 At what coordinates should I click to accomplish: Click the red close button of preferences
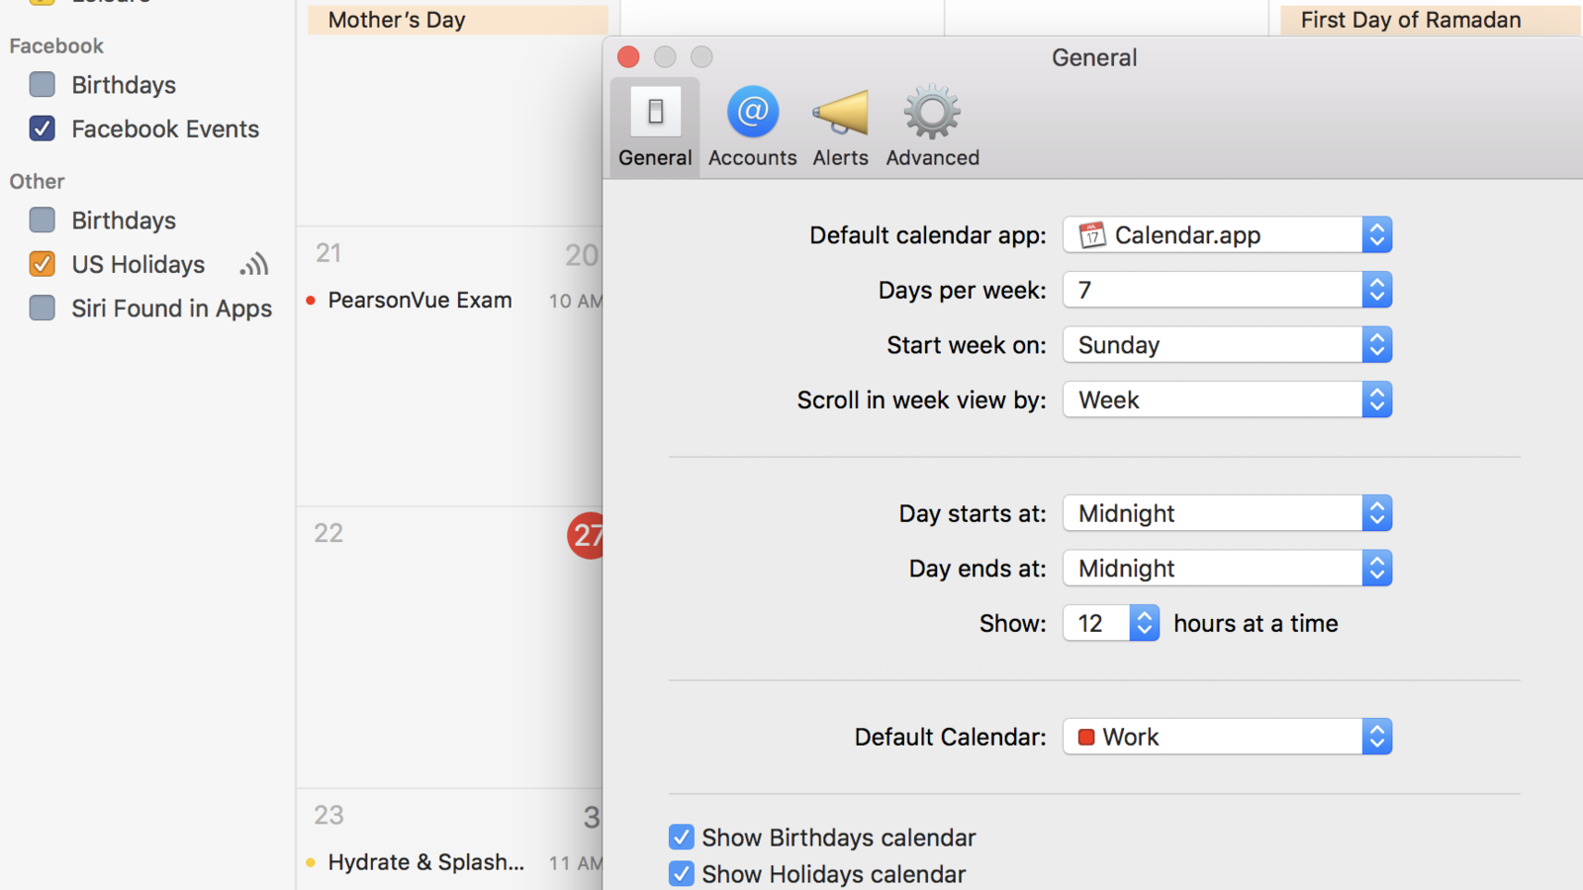(x=628, y=56)
